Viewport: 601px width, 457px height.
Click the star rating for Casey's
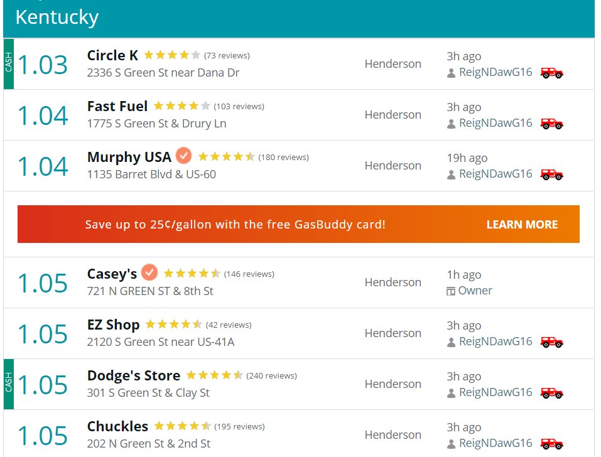tap(192, 274)
